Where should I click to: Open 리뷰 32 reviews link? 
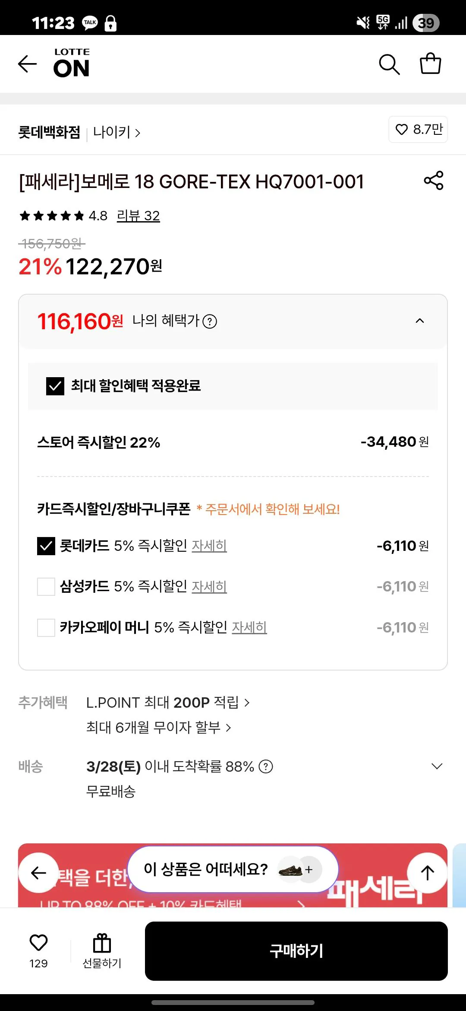point(138,216)
